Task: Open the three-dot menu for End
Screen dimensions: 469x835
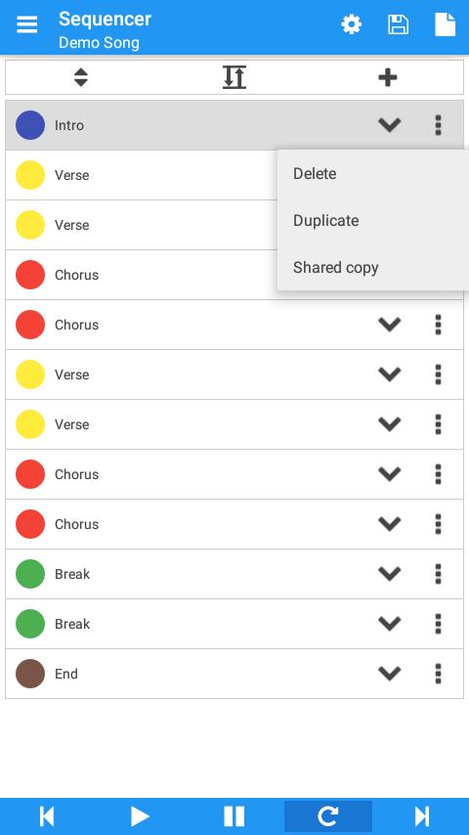Action: 438,674
